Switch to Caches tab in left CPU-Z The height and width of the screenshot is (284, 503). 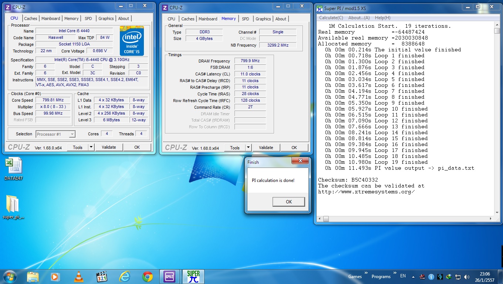[31, 18]
